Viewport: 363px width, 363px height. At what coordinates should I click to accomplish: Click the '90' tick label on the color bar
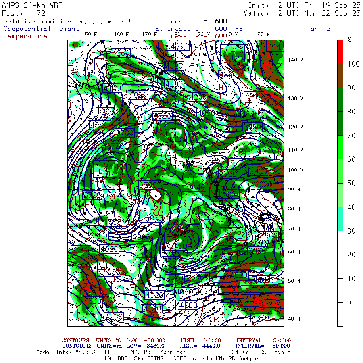tap(351, 88)
